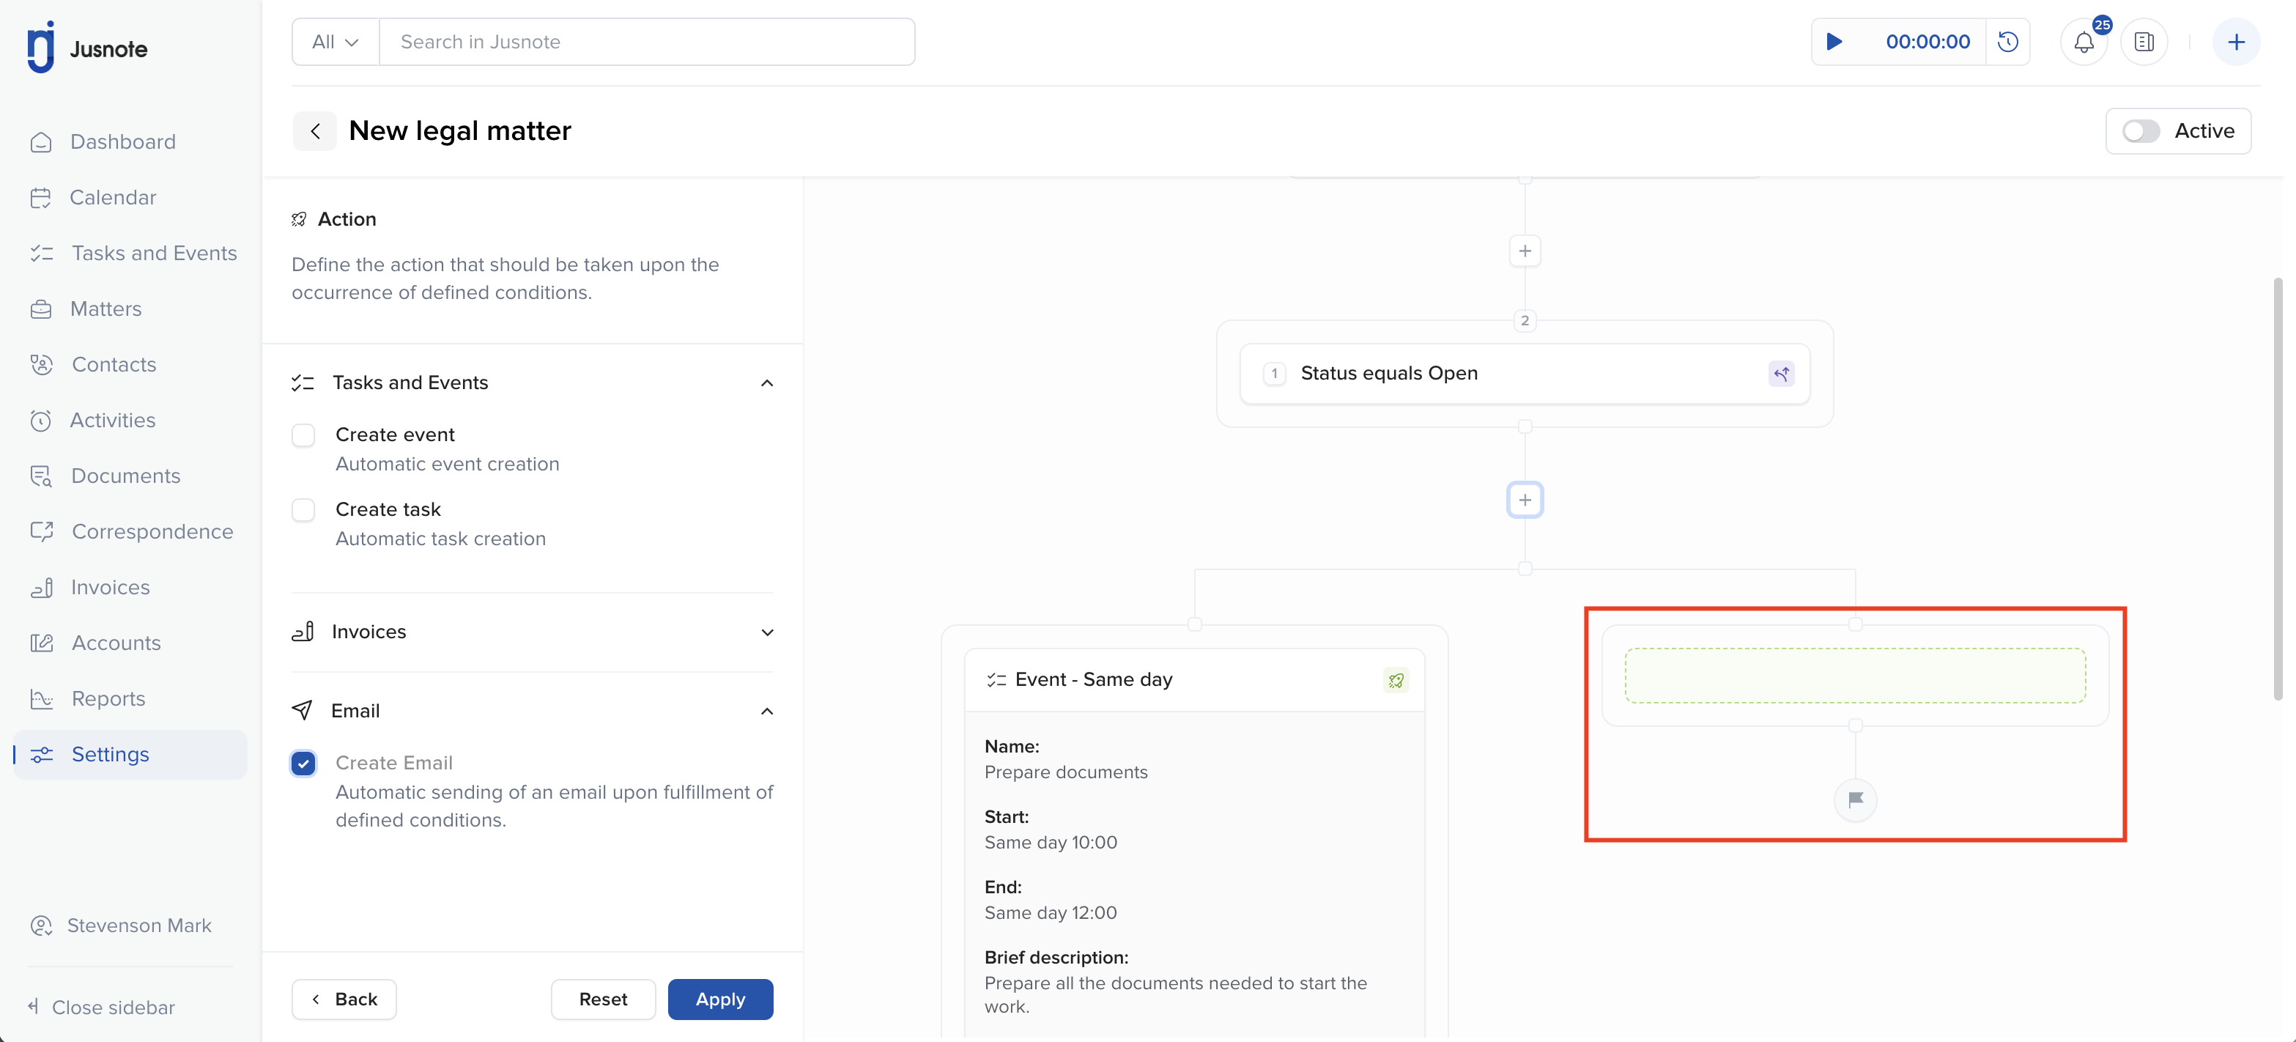The image size is (2296, 1042).
Task: Go back using the arrow beside New legal matter
Action: click(x=314, y=131)
